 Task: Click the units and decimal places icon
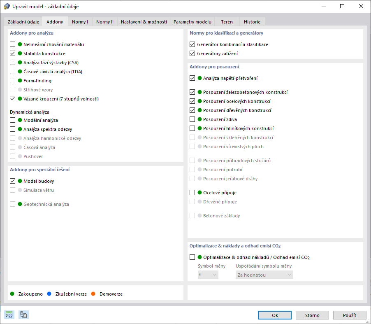8,315
